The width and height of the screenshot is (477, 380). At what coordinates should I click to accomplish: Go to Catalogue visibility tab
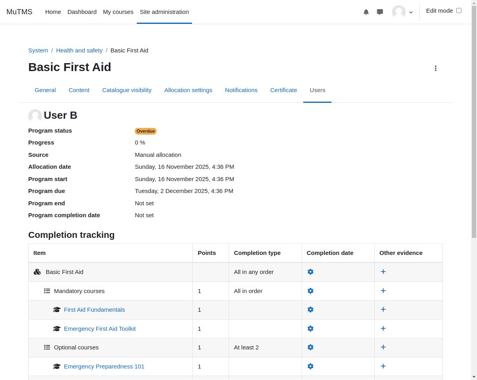127,90
